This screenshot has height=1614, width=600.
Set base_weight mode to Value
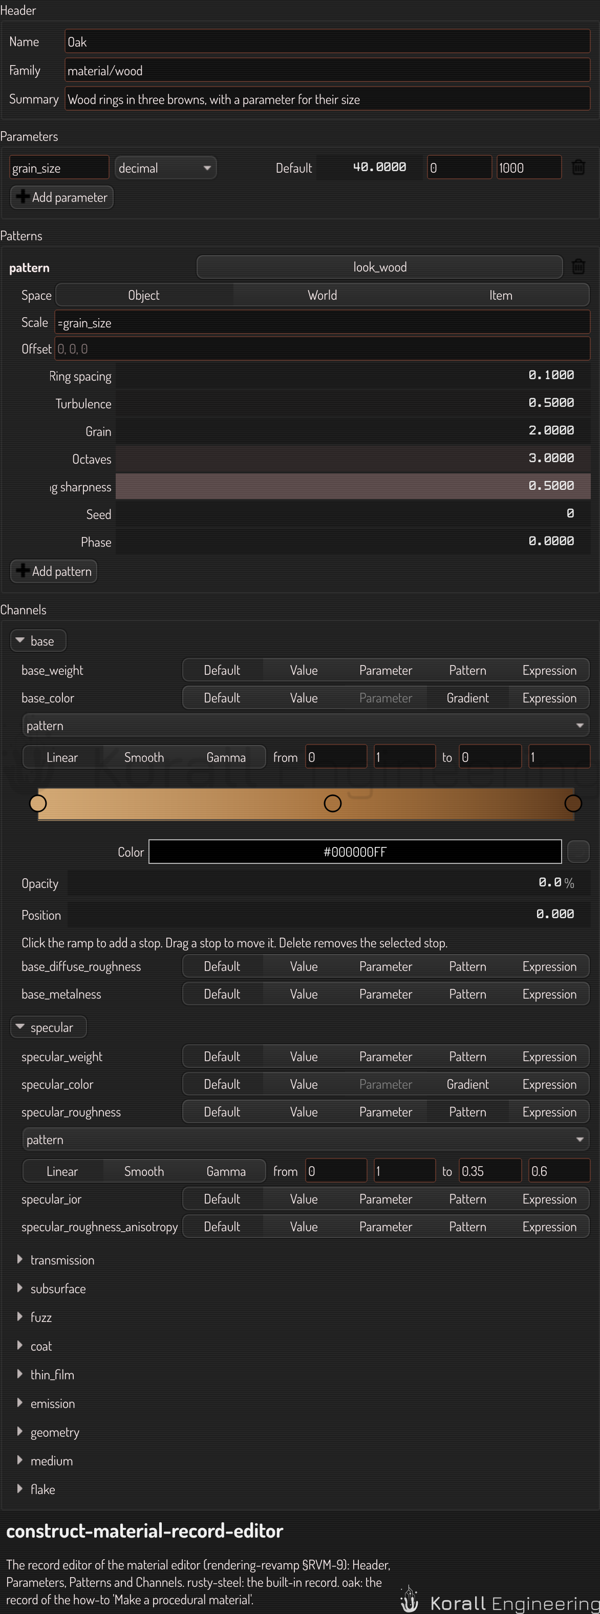tap(304, 670)
